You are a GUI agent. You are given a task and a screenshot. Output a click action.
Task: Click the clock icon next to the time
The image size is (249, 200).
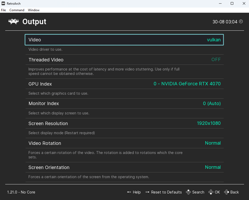coord(241,22)
